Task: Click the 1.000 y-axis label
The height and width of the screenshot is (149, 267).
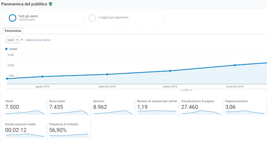Action: click(11, 76)
